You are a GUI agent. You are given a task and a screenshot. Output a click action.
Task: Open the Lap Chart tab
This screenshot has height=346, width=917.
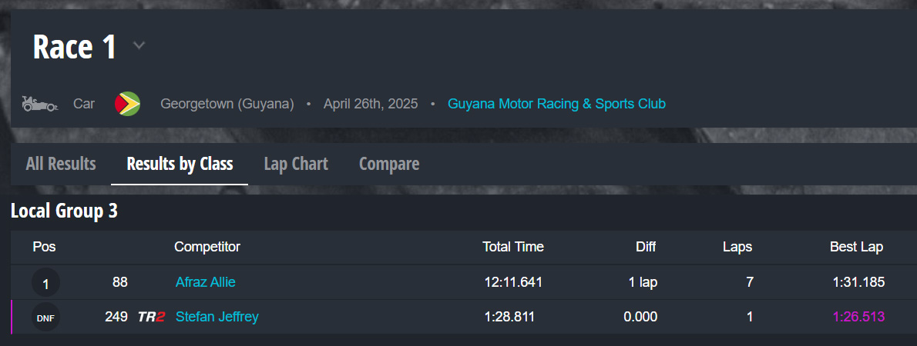(296, 164)
